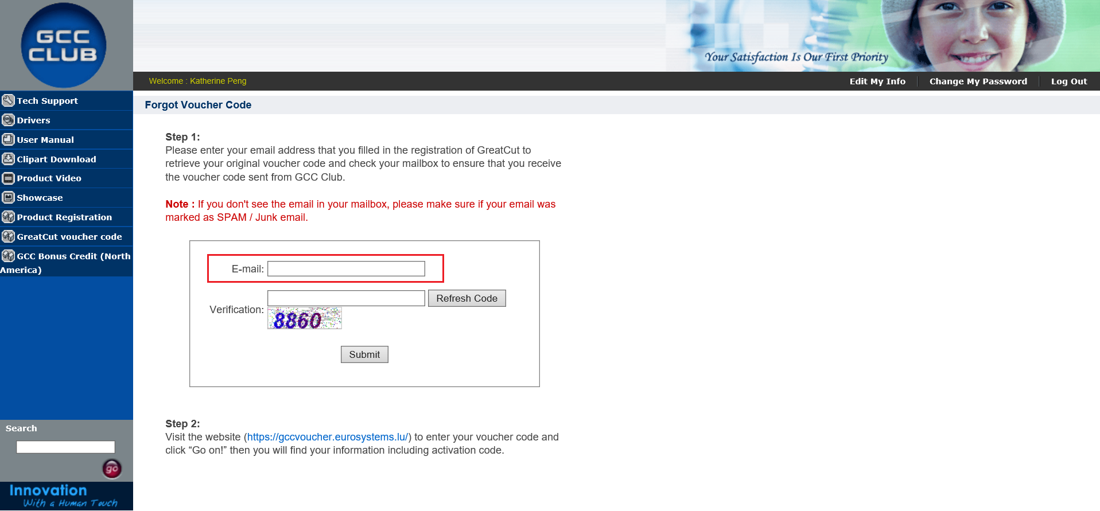Screen dimensions: 1100x511
Task: Click the User Manual book icon
Action: pos(8,139)
